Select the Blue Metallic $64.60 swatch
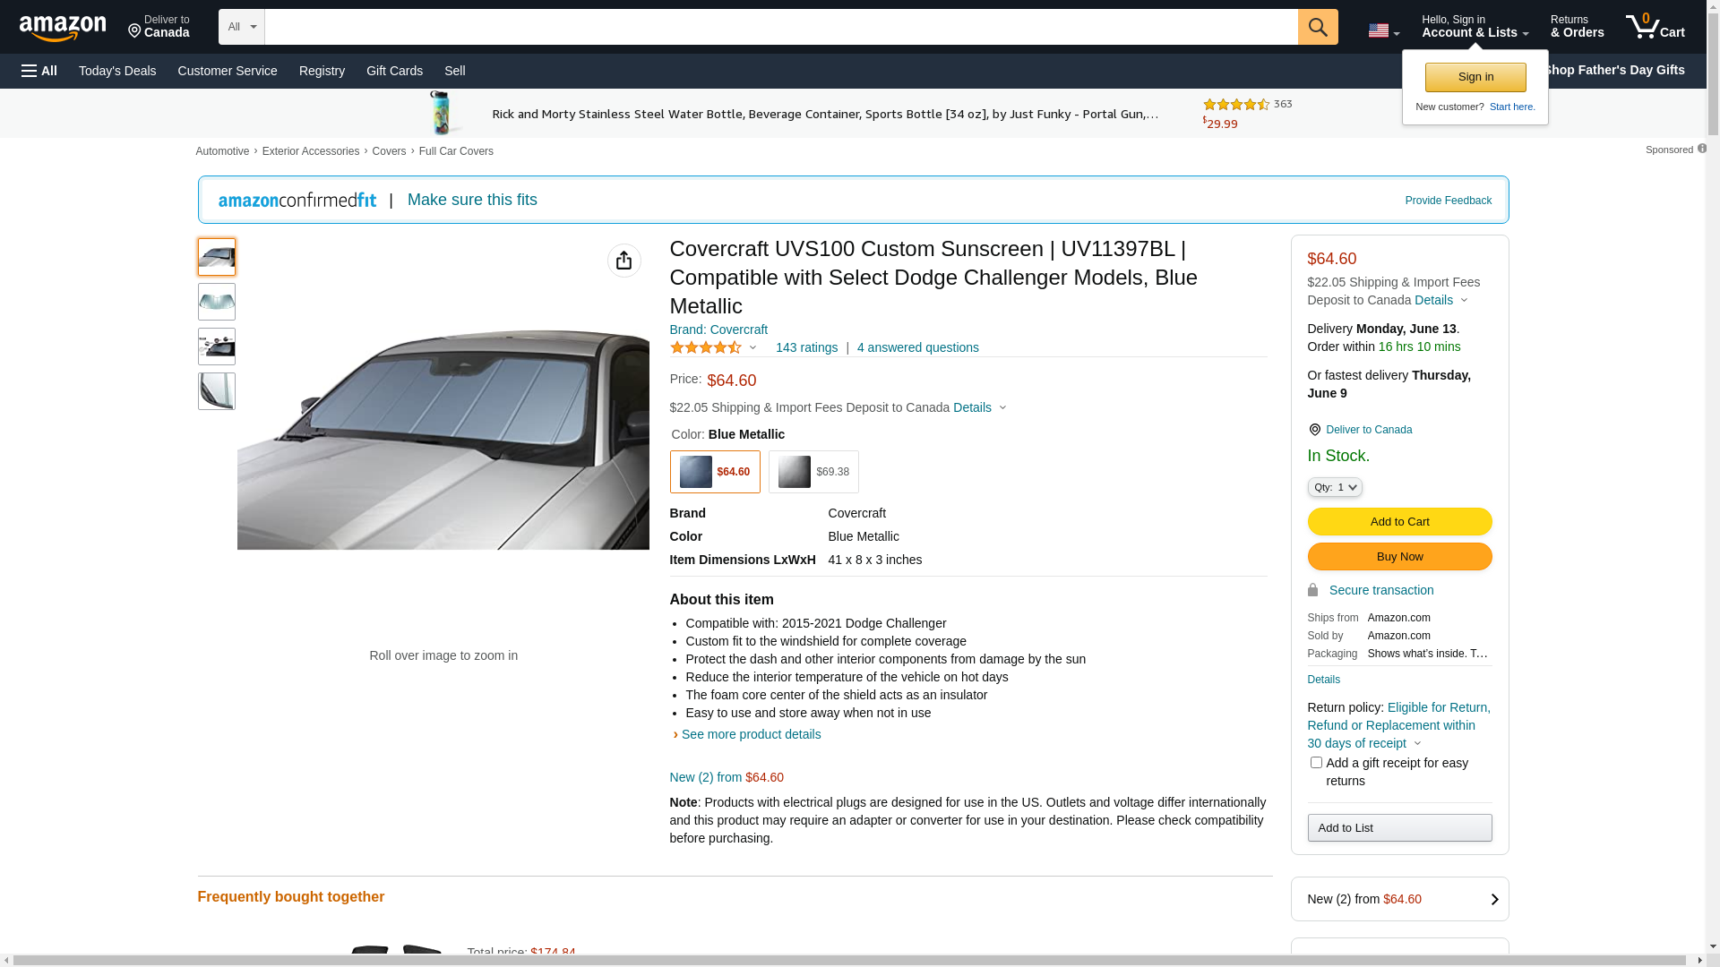The height and width of the screenshot is (967, 1720). click(x=714, y=472)
